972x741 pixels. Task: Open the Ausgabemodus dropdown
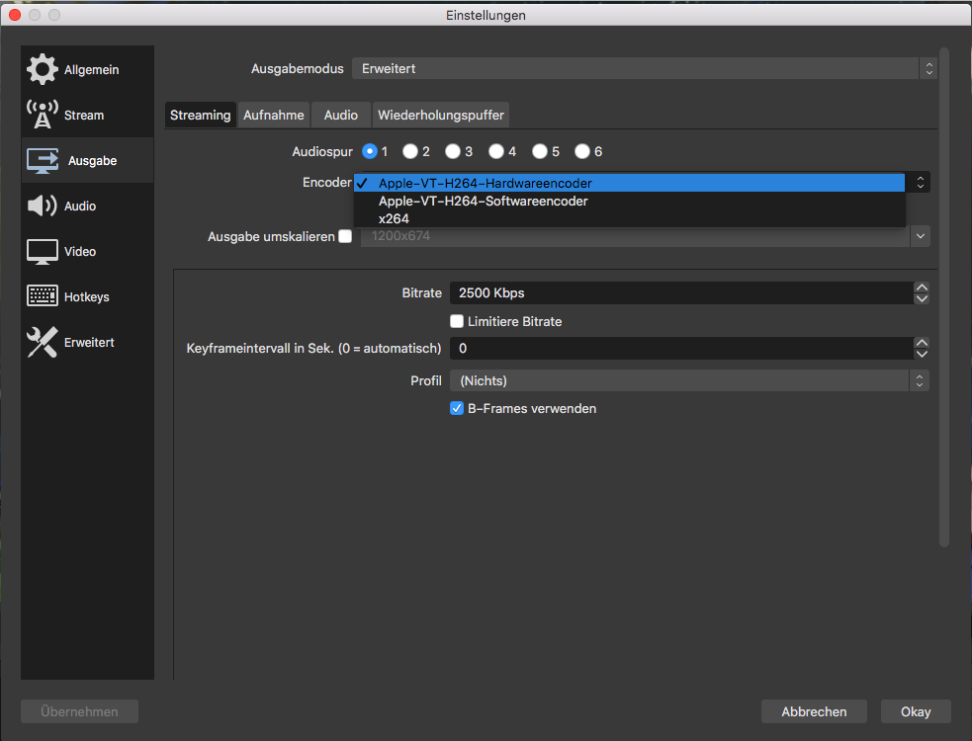(x=644, y=69)
